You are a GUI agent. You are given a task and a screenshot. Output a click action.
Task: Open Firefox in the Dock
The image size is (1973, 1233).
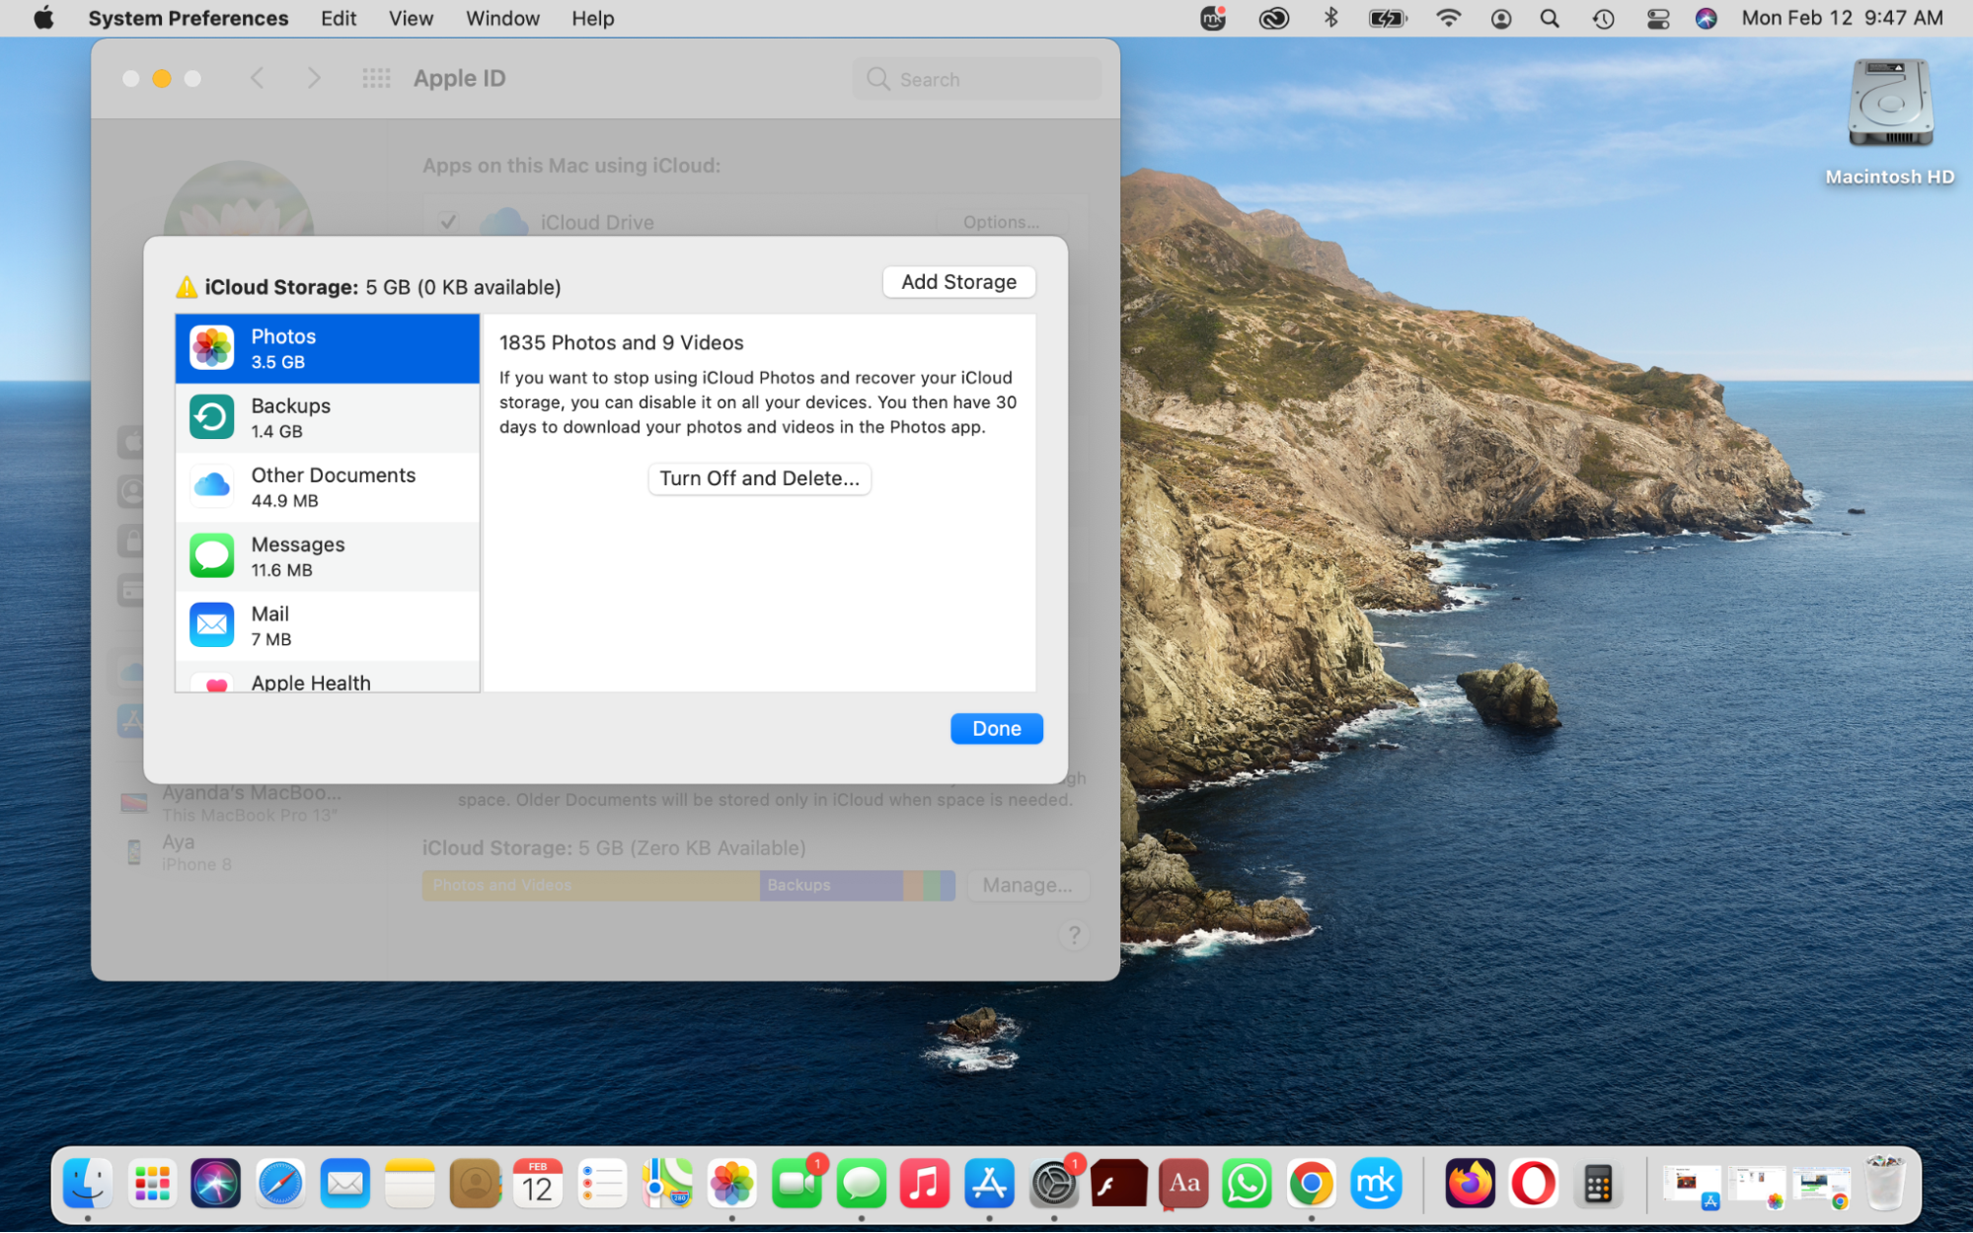click(x=1470, y=1183)
